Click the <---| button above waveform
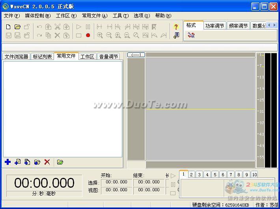Screen dimensions: 280x209 pyautogui.click(x=136, y=55)
